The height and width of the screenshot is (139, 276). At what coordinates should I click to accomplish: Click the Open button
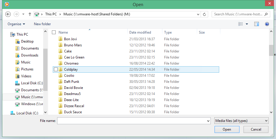pos(227,129)
